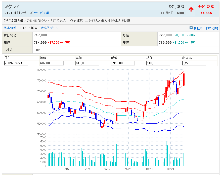Click the red up arrow beside the price
This screenshot has width=222, height=175.
pyautogui.click(x=191, y=10)
